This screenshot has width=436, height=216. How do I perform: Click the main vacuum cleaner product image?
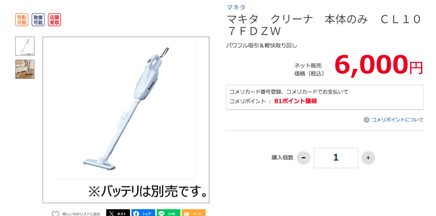point(126,119)
